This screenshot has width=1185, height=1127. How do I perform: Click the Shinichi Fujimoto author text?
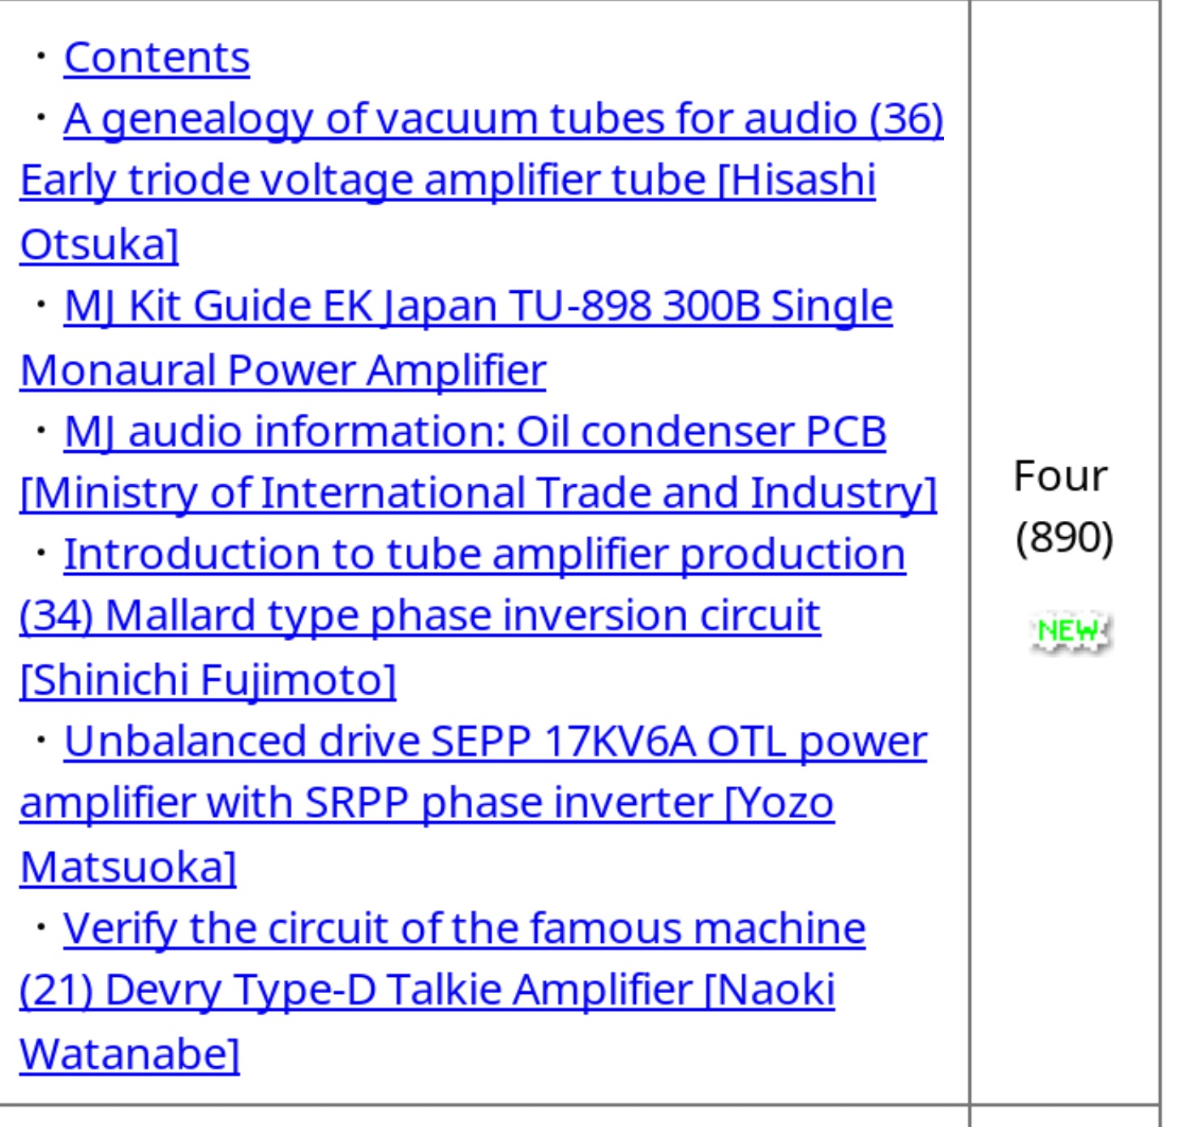pos(208,680)
